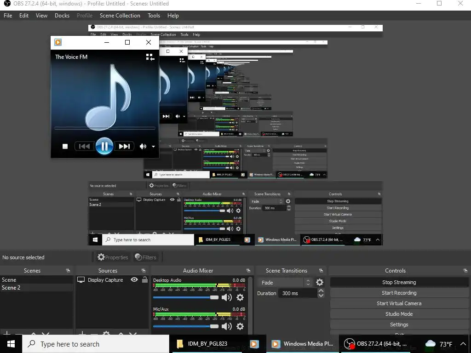Open source Properties button

tap(113, 257)
